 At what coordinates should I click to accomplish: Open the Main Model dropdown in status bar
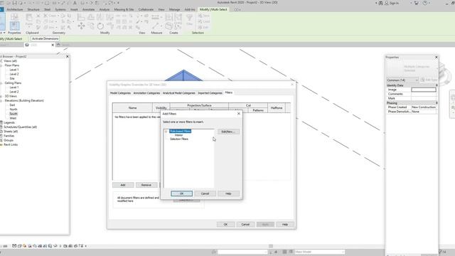[x=319, y=252]
